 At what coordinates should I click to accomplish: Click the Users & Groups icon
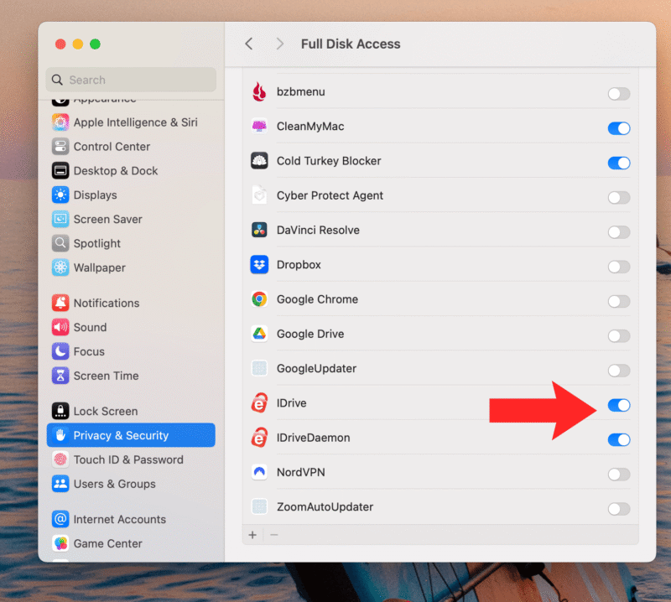(x=60, y=484)
